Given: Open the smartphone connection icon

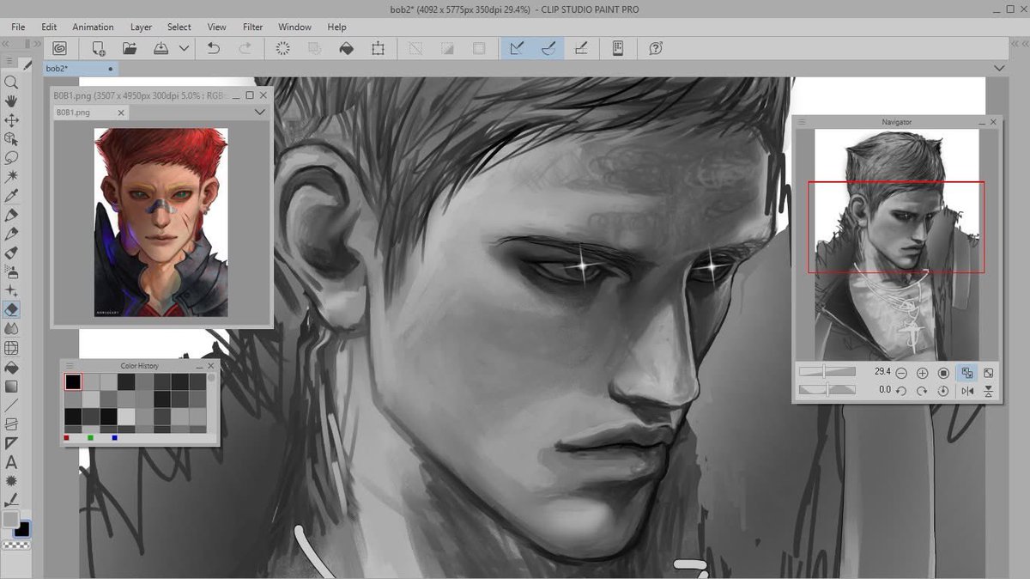Looking at the screenshot, I should click(x=617, y=49).
